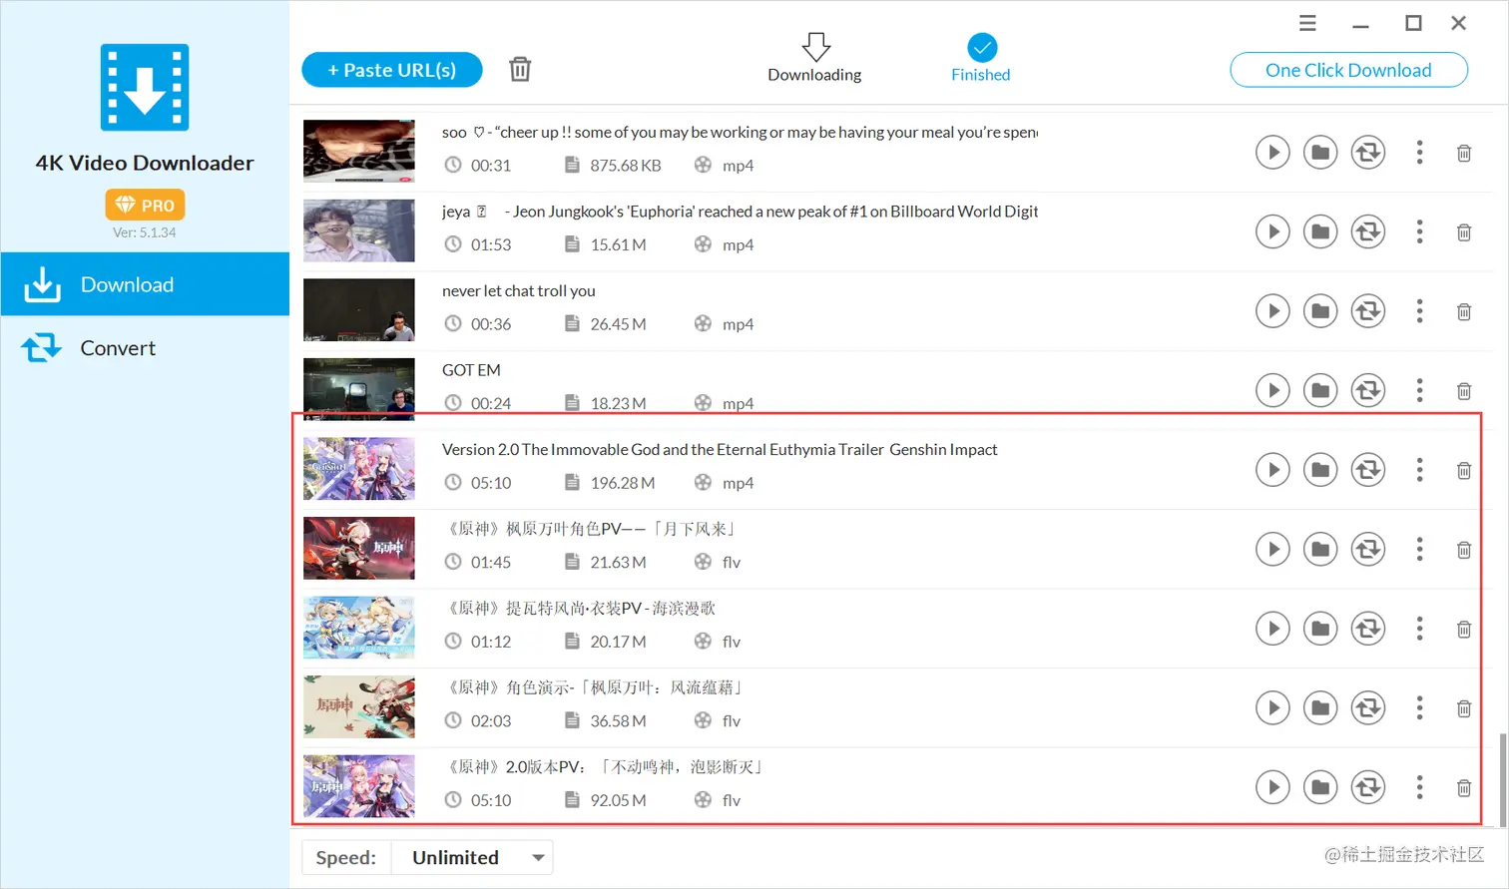
Task: Play the 92.05 M flv video
Action: [x=1272, y=787]
